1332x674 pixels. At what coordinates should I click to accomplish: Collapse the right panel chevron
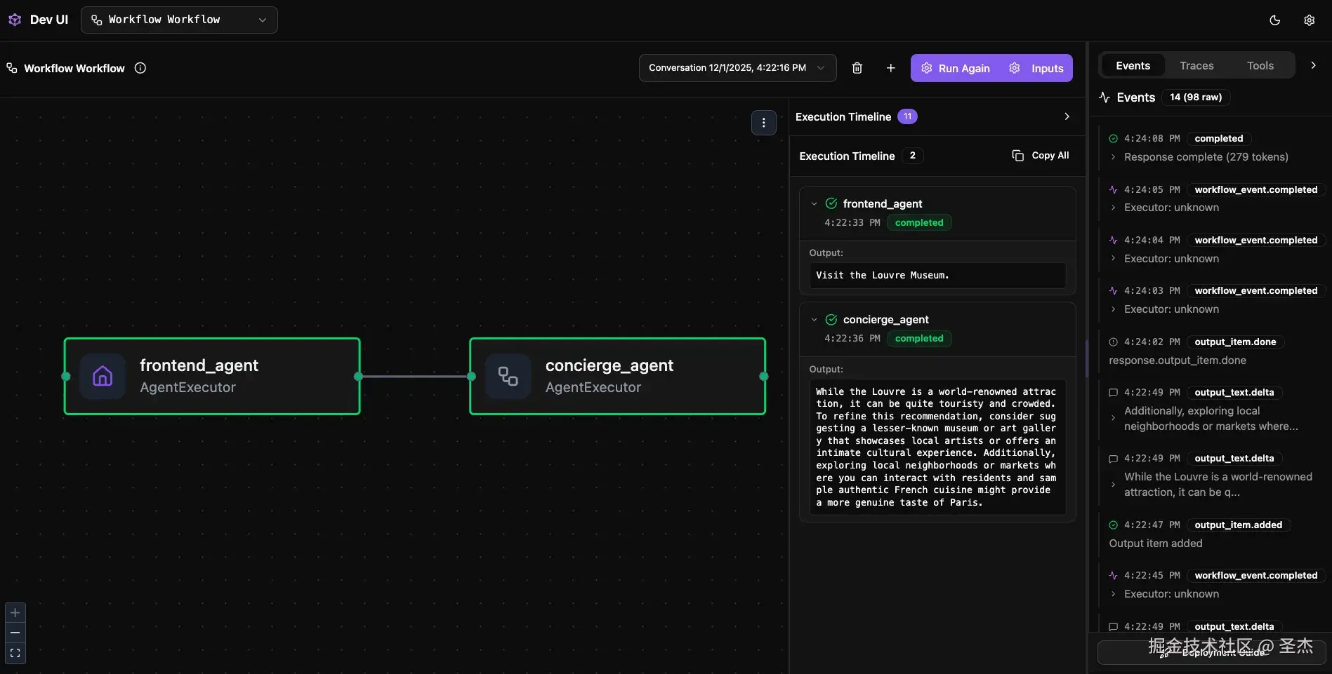[x=1314, y=65]
